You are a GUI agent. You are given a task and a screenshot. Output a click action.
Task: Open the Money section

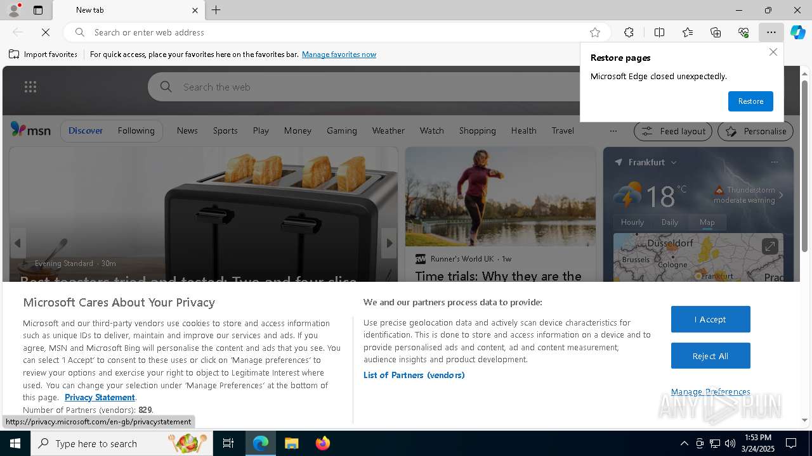tap(298, 130)
